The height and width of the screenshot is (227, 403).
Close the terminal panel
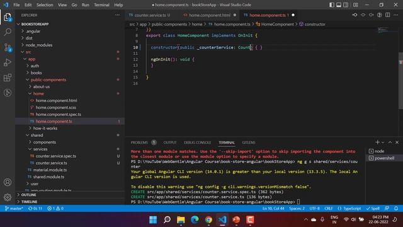click(x=397, y=143)
